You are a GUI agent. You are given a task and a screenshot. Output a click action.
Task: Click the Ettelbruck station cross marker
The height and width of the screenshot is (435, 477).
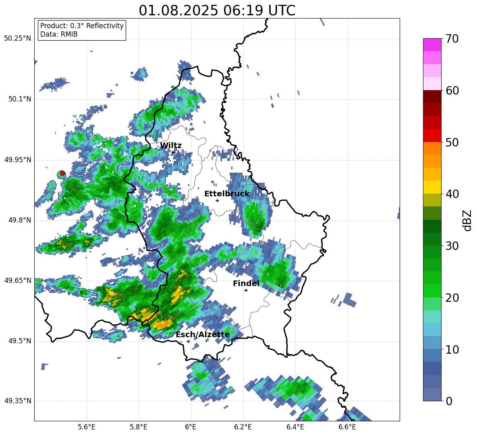tap(217, 200)
